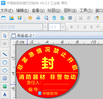Select the blue-framed insert image tool

(x=5, y=78)
